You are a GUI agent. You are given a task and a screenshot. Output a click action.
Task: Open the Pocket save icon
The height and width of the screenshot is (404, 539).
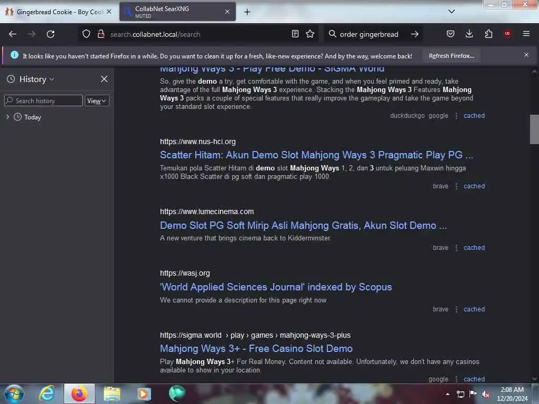[x=451, y=34]
